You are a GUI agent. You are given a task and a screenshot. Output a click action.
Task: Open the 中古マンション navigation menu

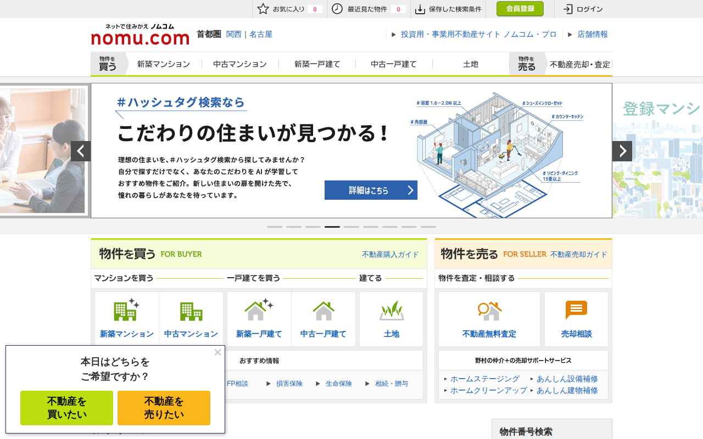pyautogui.click(x=239, y=64)
